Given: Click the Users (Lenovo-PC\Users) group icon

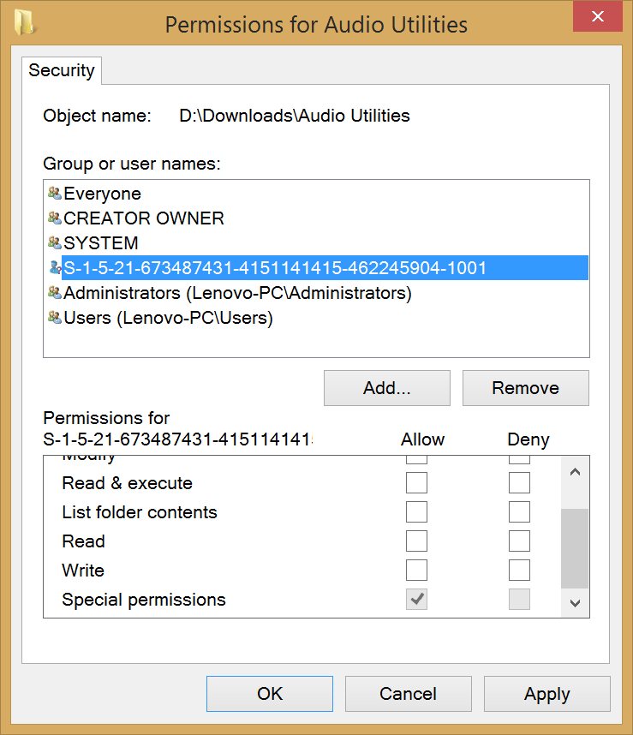Looking at the screenshot, I should coord(54,317).
